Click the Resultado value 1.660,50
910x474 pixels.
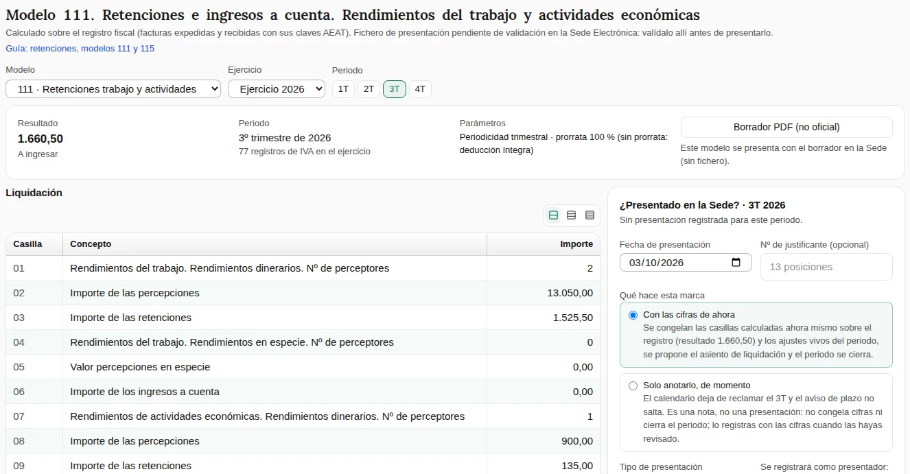click(x=40, y=139)
